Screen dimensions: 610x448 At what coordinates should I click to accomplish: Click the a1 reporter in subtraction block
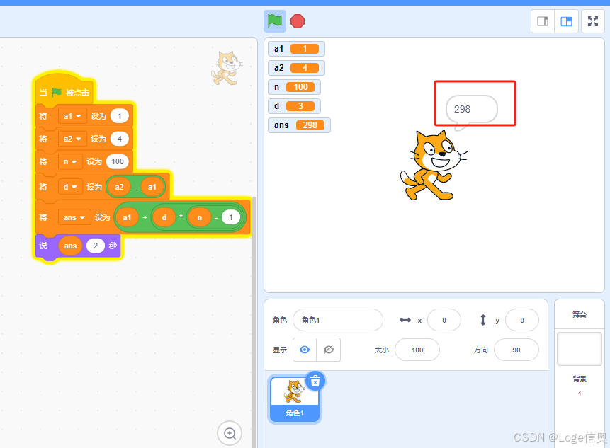tap(152, 187)
